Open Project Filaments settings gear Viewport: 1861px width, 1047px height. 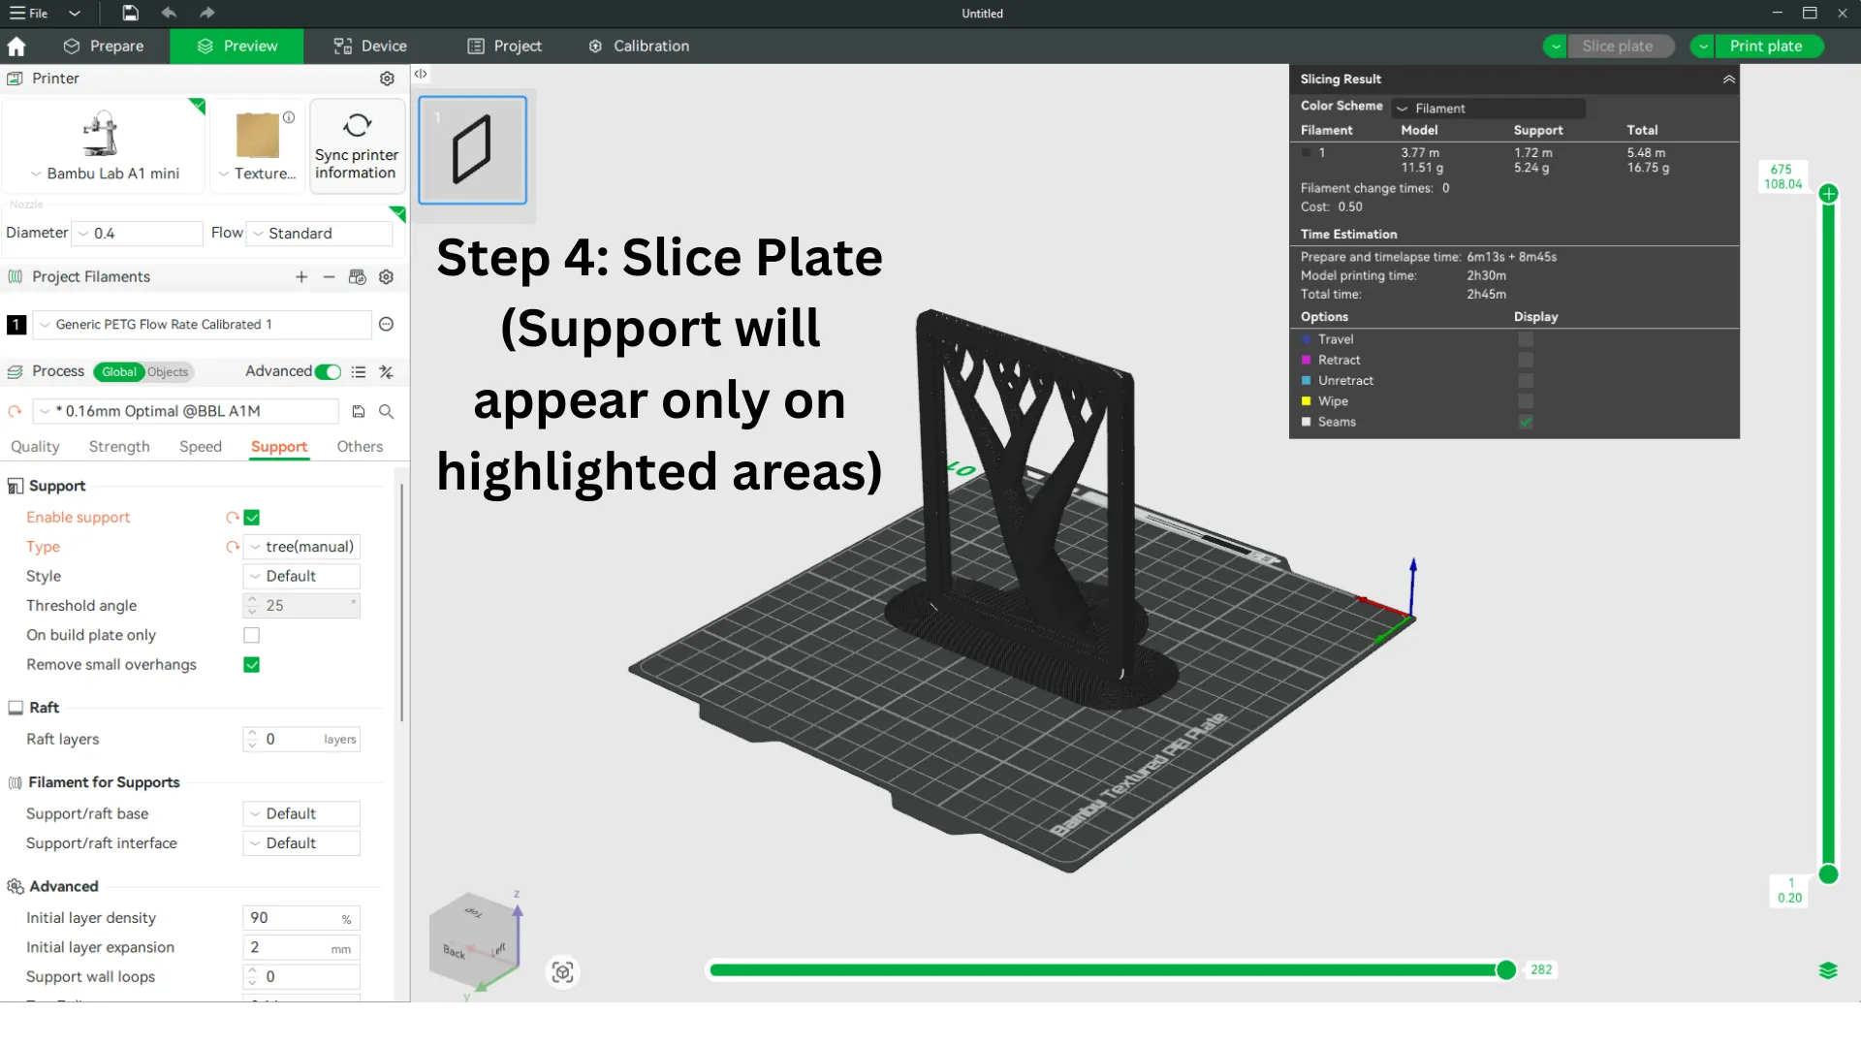point(387,277)
